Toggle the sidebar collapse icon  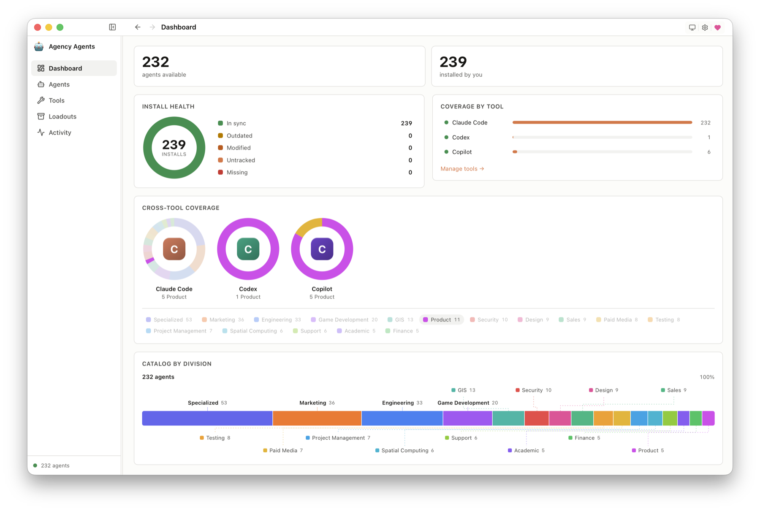coord(112,27)
